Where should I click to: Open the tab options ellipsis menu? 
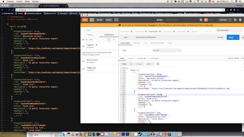(210, 32)
